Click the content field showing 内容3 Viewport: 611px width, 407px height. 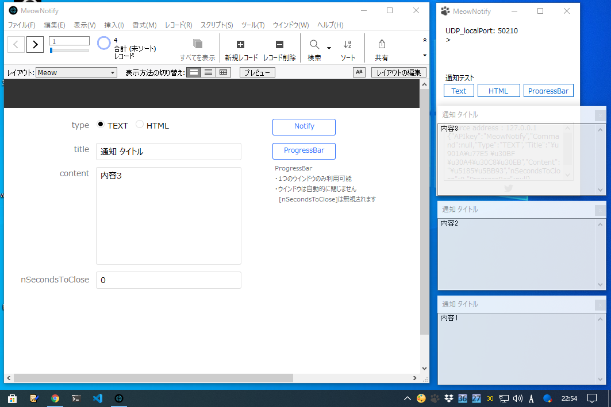tap(169, 216)
